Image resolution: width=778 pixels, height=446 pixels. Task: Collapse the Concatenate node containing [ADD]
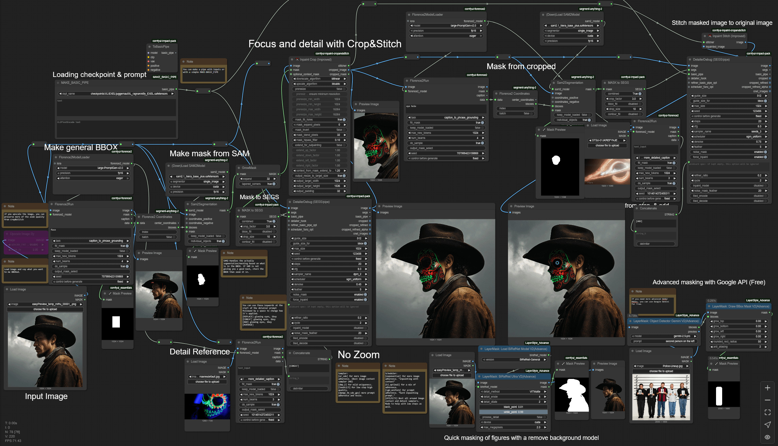pos(636,208)
